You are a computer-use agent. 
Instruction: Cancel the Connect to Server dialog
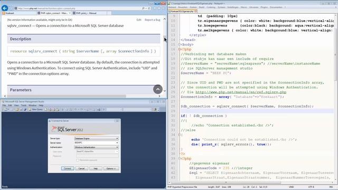(81, 168)
